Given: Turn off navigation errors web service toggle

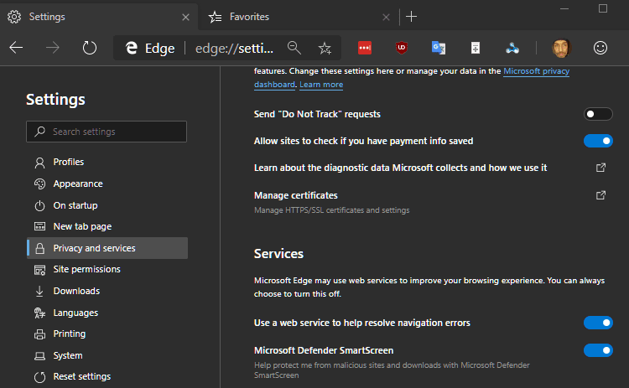Looking at the screenshot, I should tap(598, 323).
